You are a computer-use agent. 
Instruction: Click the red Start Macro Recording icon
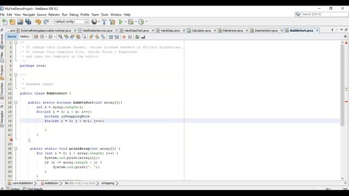click(124, 36)
